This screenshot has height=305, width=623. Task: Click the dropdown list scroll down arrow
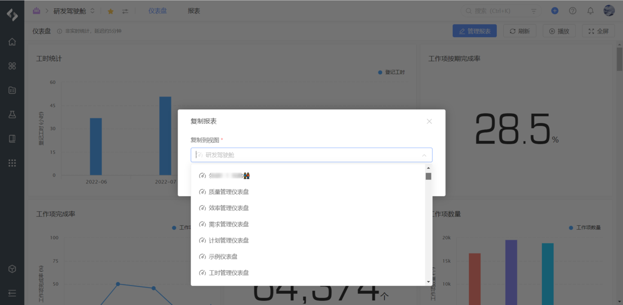[428, 282]
